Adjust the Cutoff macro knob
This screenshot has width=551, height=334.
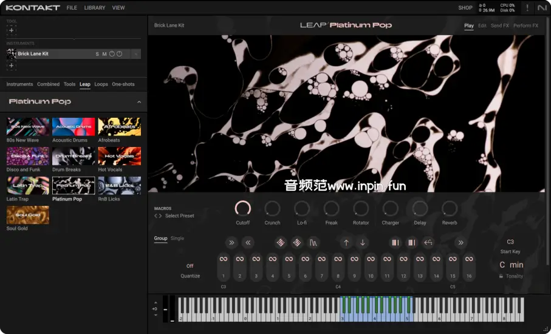(242, 209)
